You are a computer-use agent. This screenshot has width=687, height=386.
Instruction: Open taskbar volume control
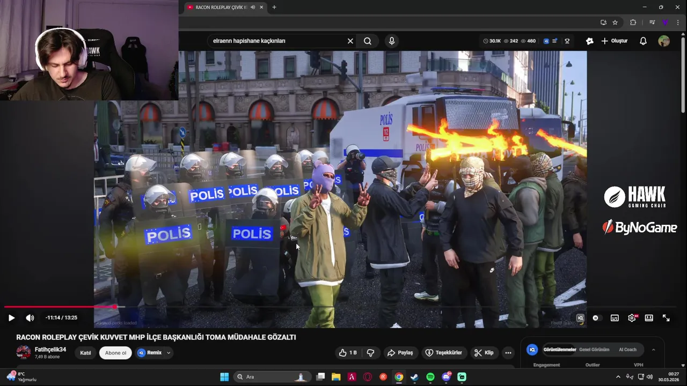650,377
